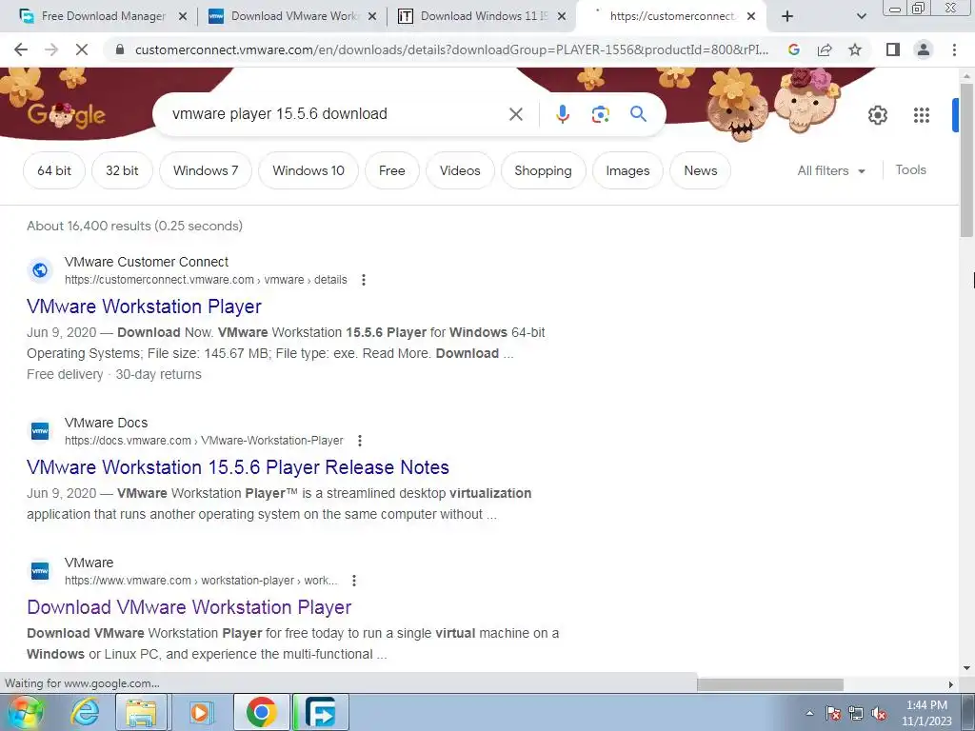Share this page from the address bar
The image size is (975, 731).
tap(825, 49)
